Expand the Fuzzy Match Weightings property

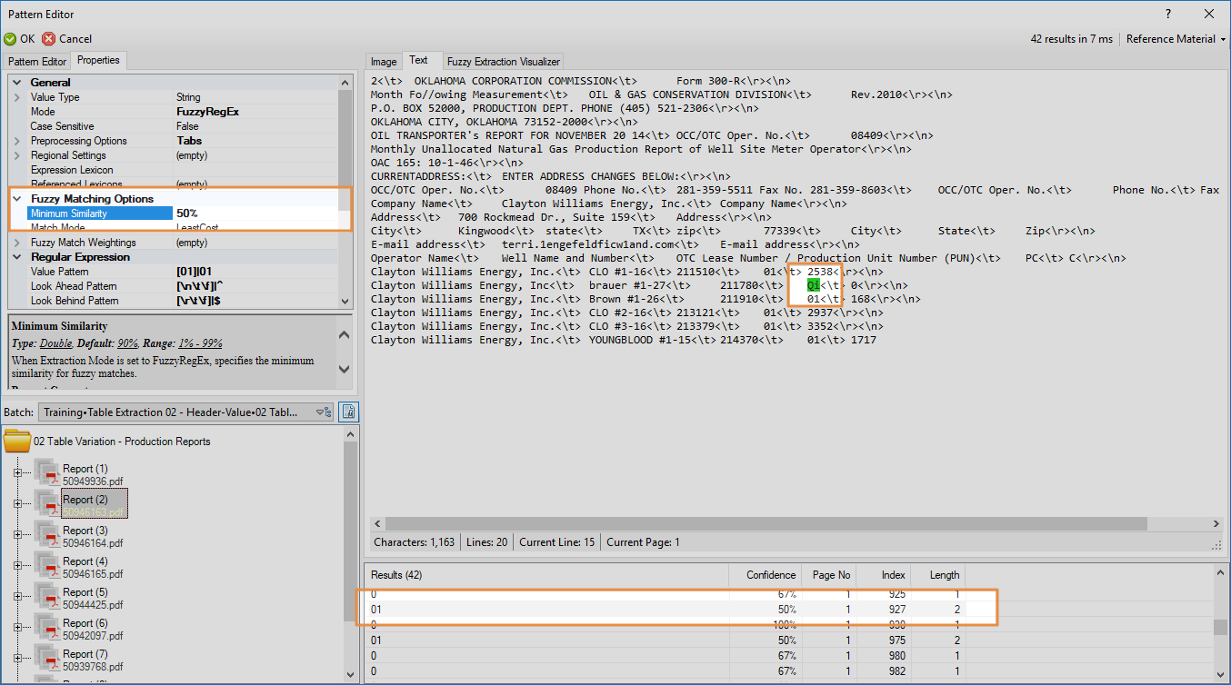(x=17, y=243)
